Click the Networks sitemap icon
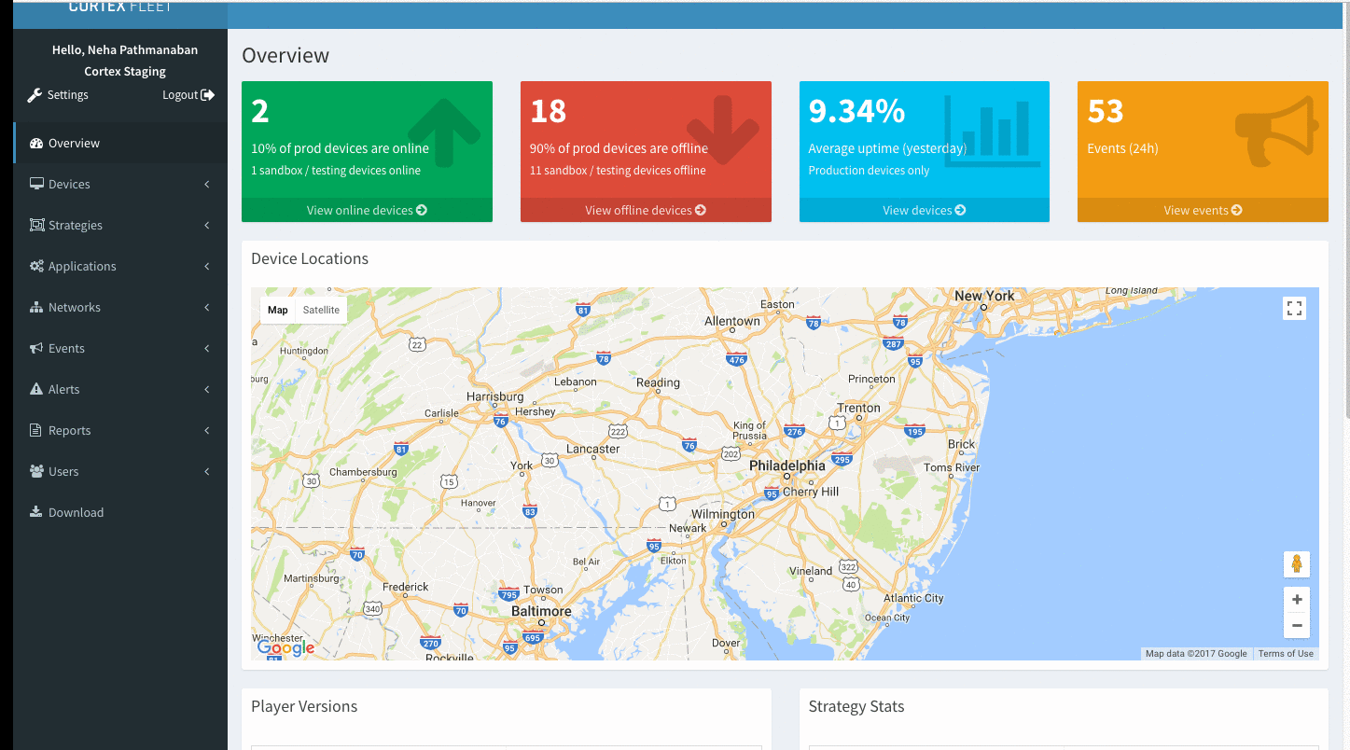The image size is (1350, 750). 36,307
